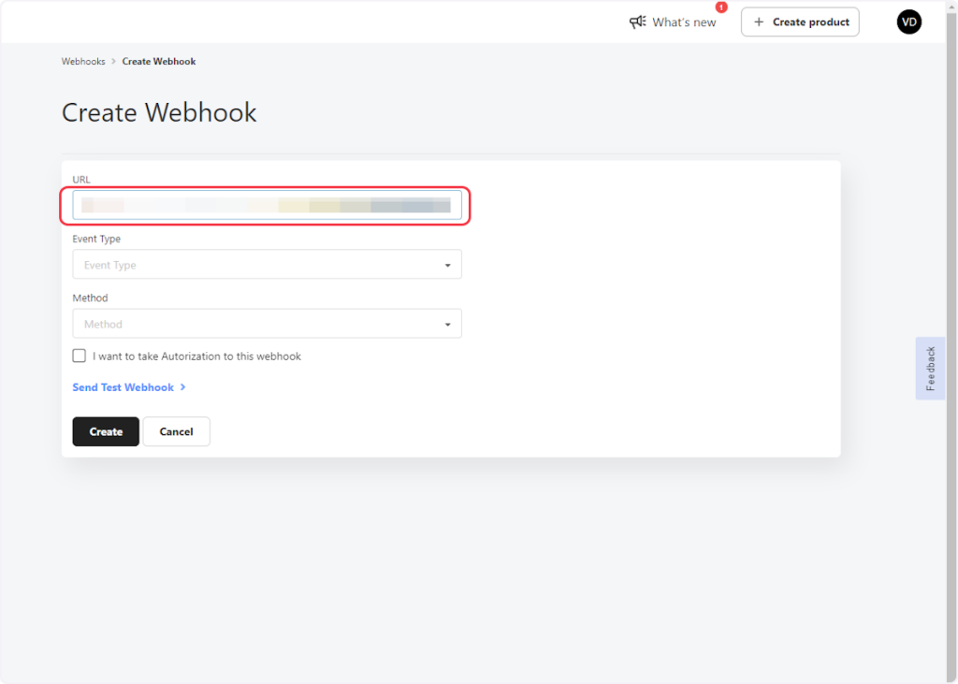Screen dimensions: 958x684
Task: Click the Send Test Webhook link
Action: pyautogui.click(x=123, y=387)
